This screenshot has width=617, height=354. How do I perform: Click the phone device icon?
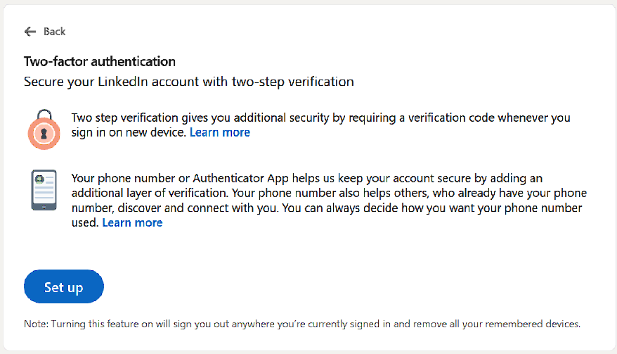[x=44, y=189]
